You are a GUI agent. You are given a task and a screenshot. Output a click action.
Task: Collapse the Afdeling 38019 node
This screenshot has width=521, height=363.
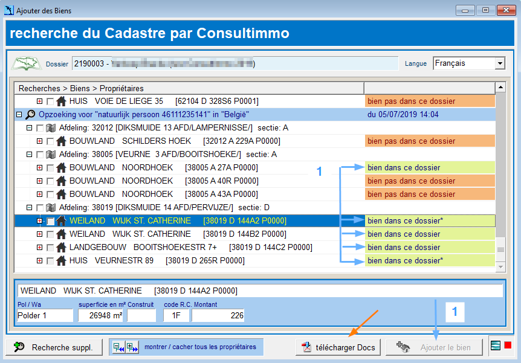(29, 208)
